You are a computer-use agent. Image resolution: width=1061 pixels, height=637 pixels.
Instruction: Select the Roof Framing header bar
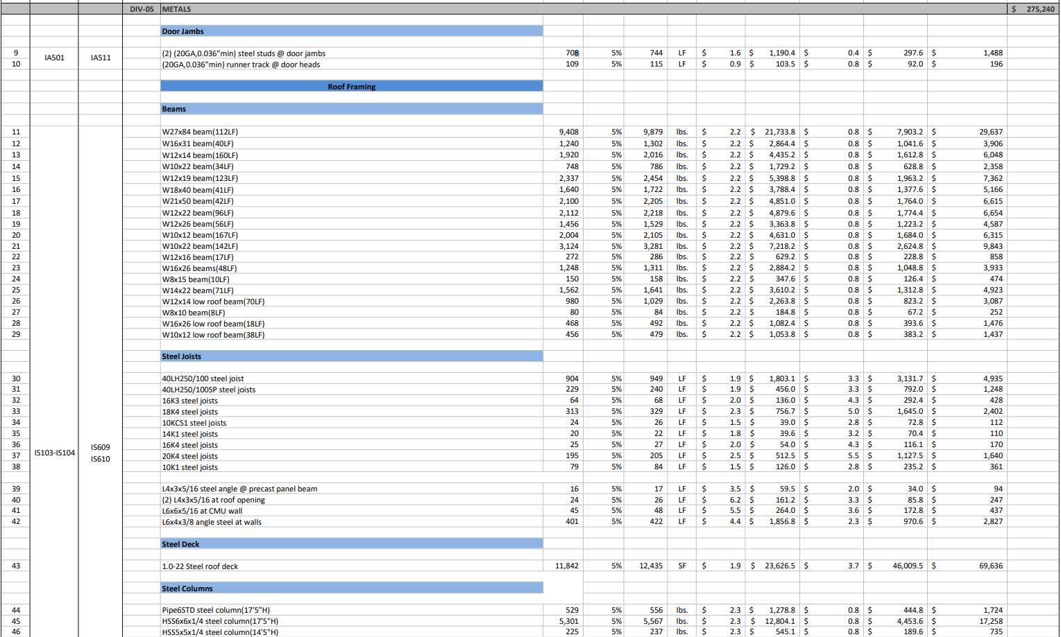click(x=351, y=87)
